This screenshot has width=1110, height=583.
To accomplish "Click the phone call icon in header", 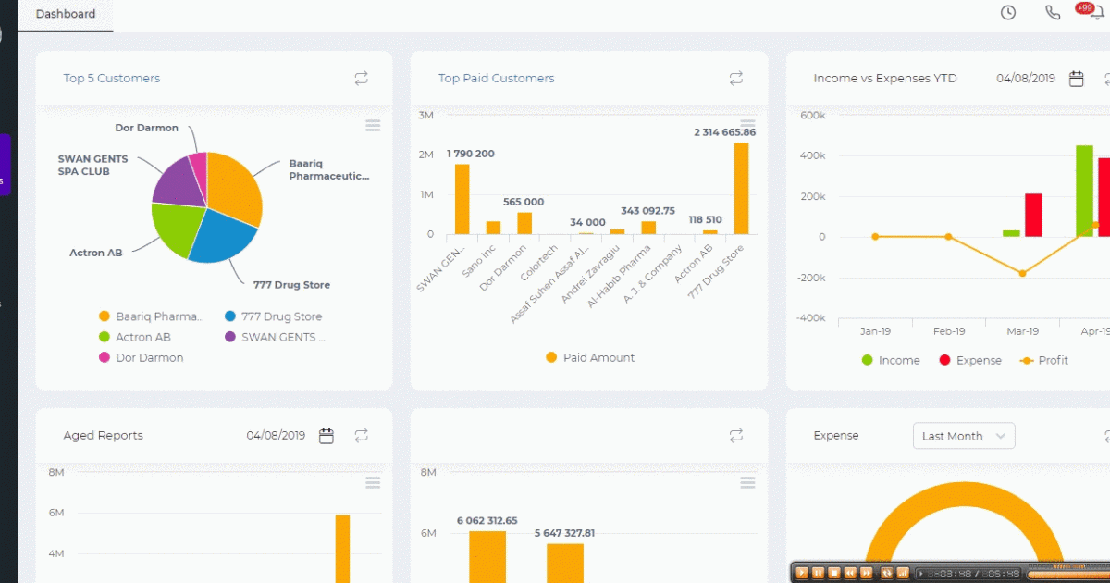I will pos(1053,12).
